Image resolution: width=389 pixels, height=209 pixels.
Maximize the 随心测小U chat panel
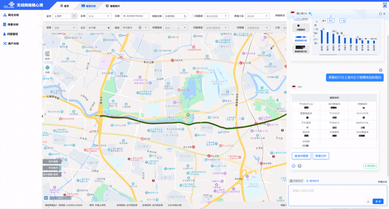(x=380, y=14)
